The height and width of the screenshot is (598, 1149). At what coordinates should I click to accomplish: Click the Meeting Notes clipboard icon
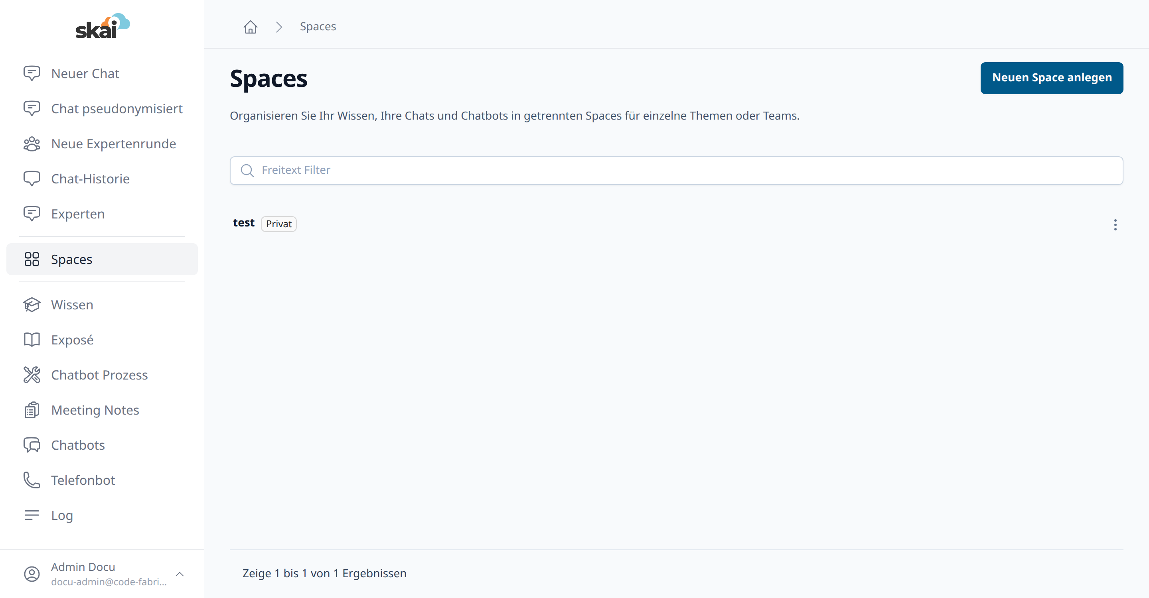32,410
